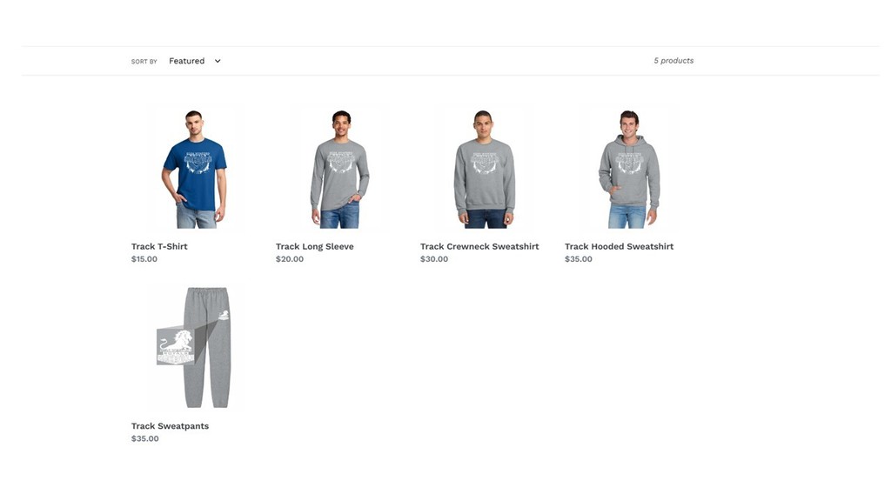Follow the Track Sweatpants title link
This screenshot has width=891, height=501.
170,426
